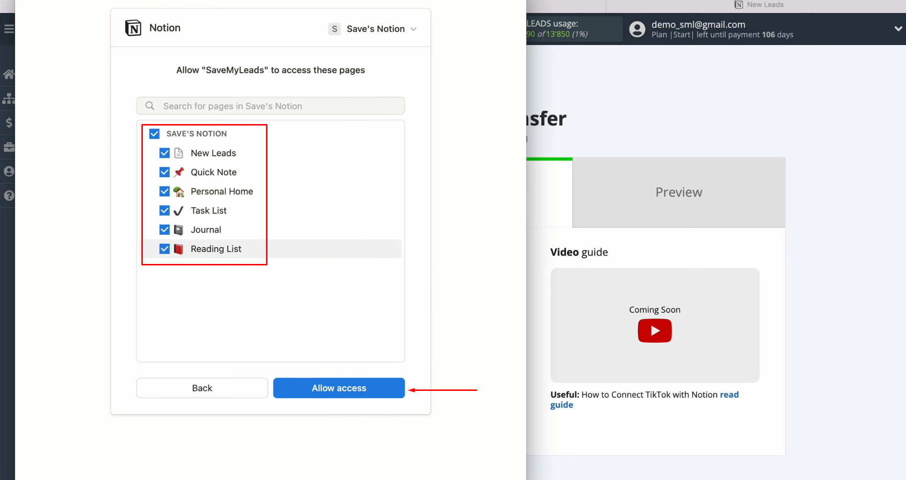906x480 pixels.
Task: Open the connections sitemap icon in sidebar
Action: [x=9, y=98]
